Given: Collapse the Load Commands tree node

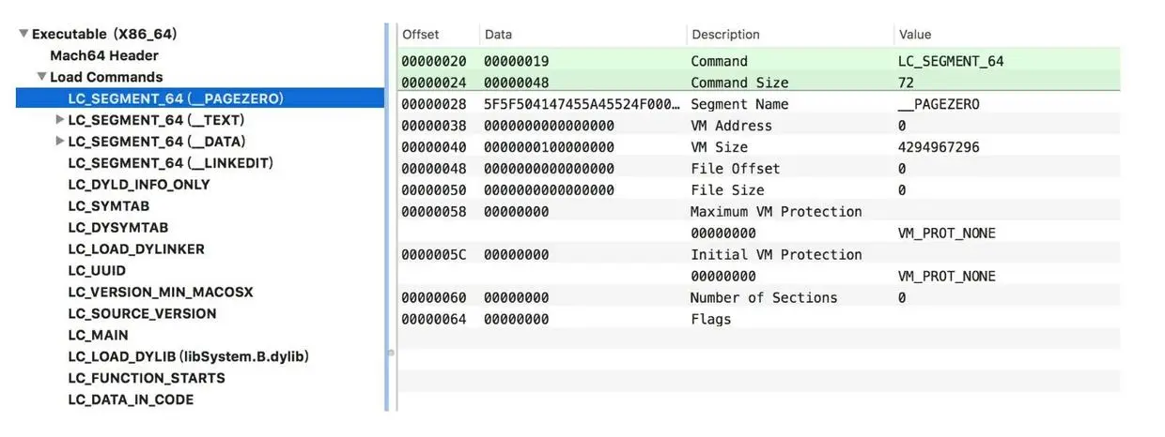Looking at the screenshot, I should click(42, 77).
